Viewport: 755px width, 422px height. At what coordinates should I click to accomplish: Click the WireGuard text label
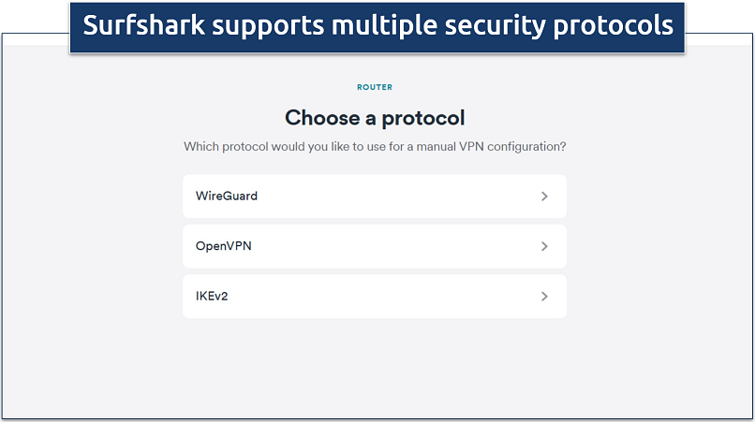click(226, 196)
